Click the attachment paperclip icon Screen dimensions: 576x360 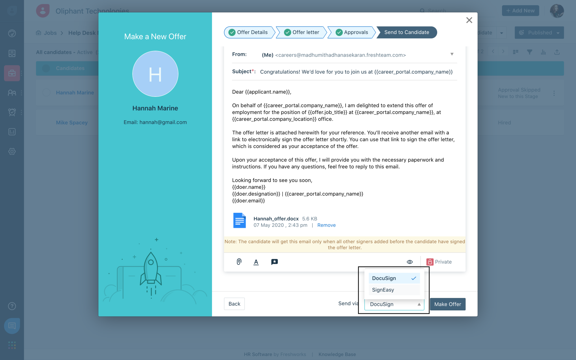(239, 262)
